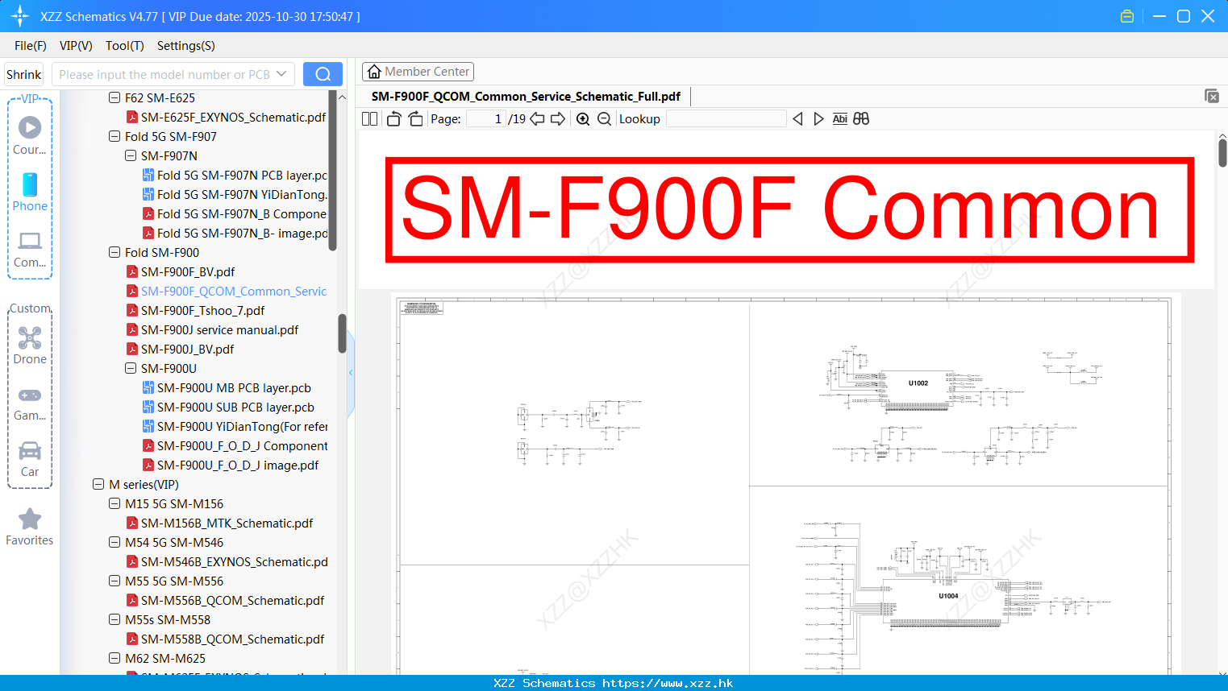The height and width of the screenshot is (691, 1228).
Task: Open the Member Center
Action: click(418, 72)
